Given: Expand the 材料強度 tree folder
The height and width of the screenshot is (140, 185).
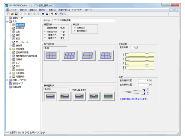Looking at the screenshot, I should pos(11,49).
